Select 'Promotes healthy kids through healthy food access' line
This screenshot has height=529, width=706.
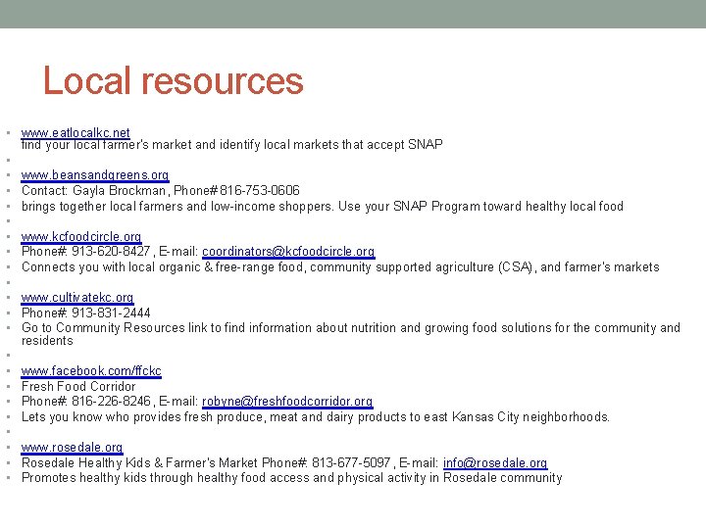292,478
